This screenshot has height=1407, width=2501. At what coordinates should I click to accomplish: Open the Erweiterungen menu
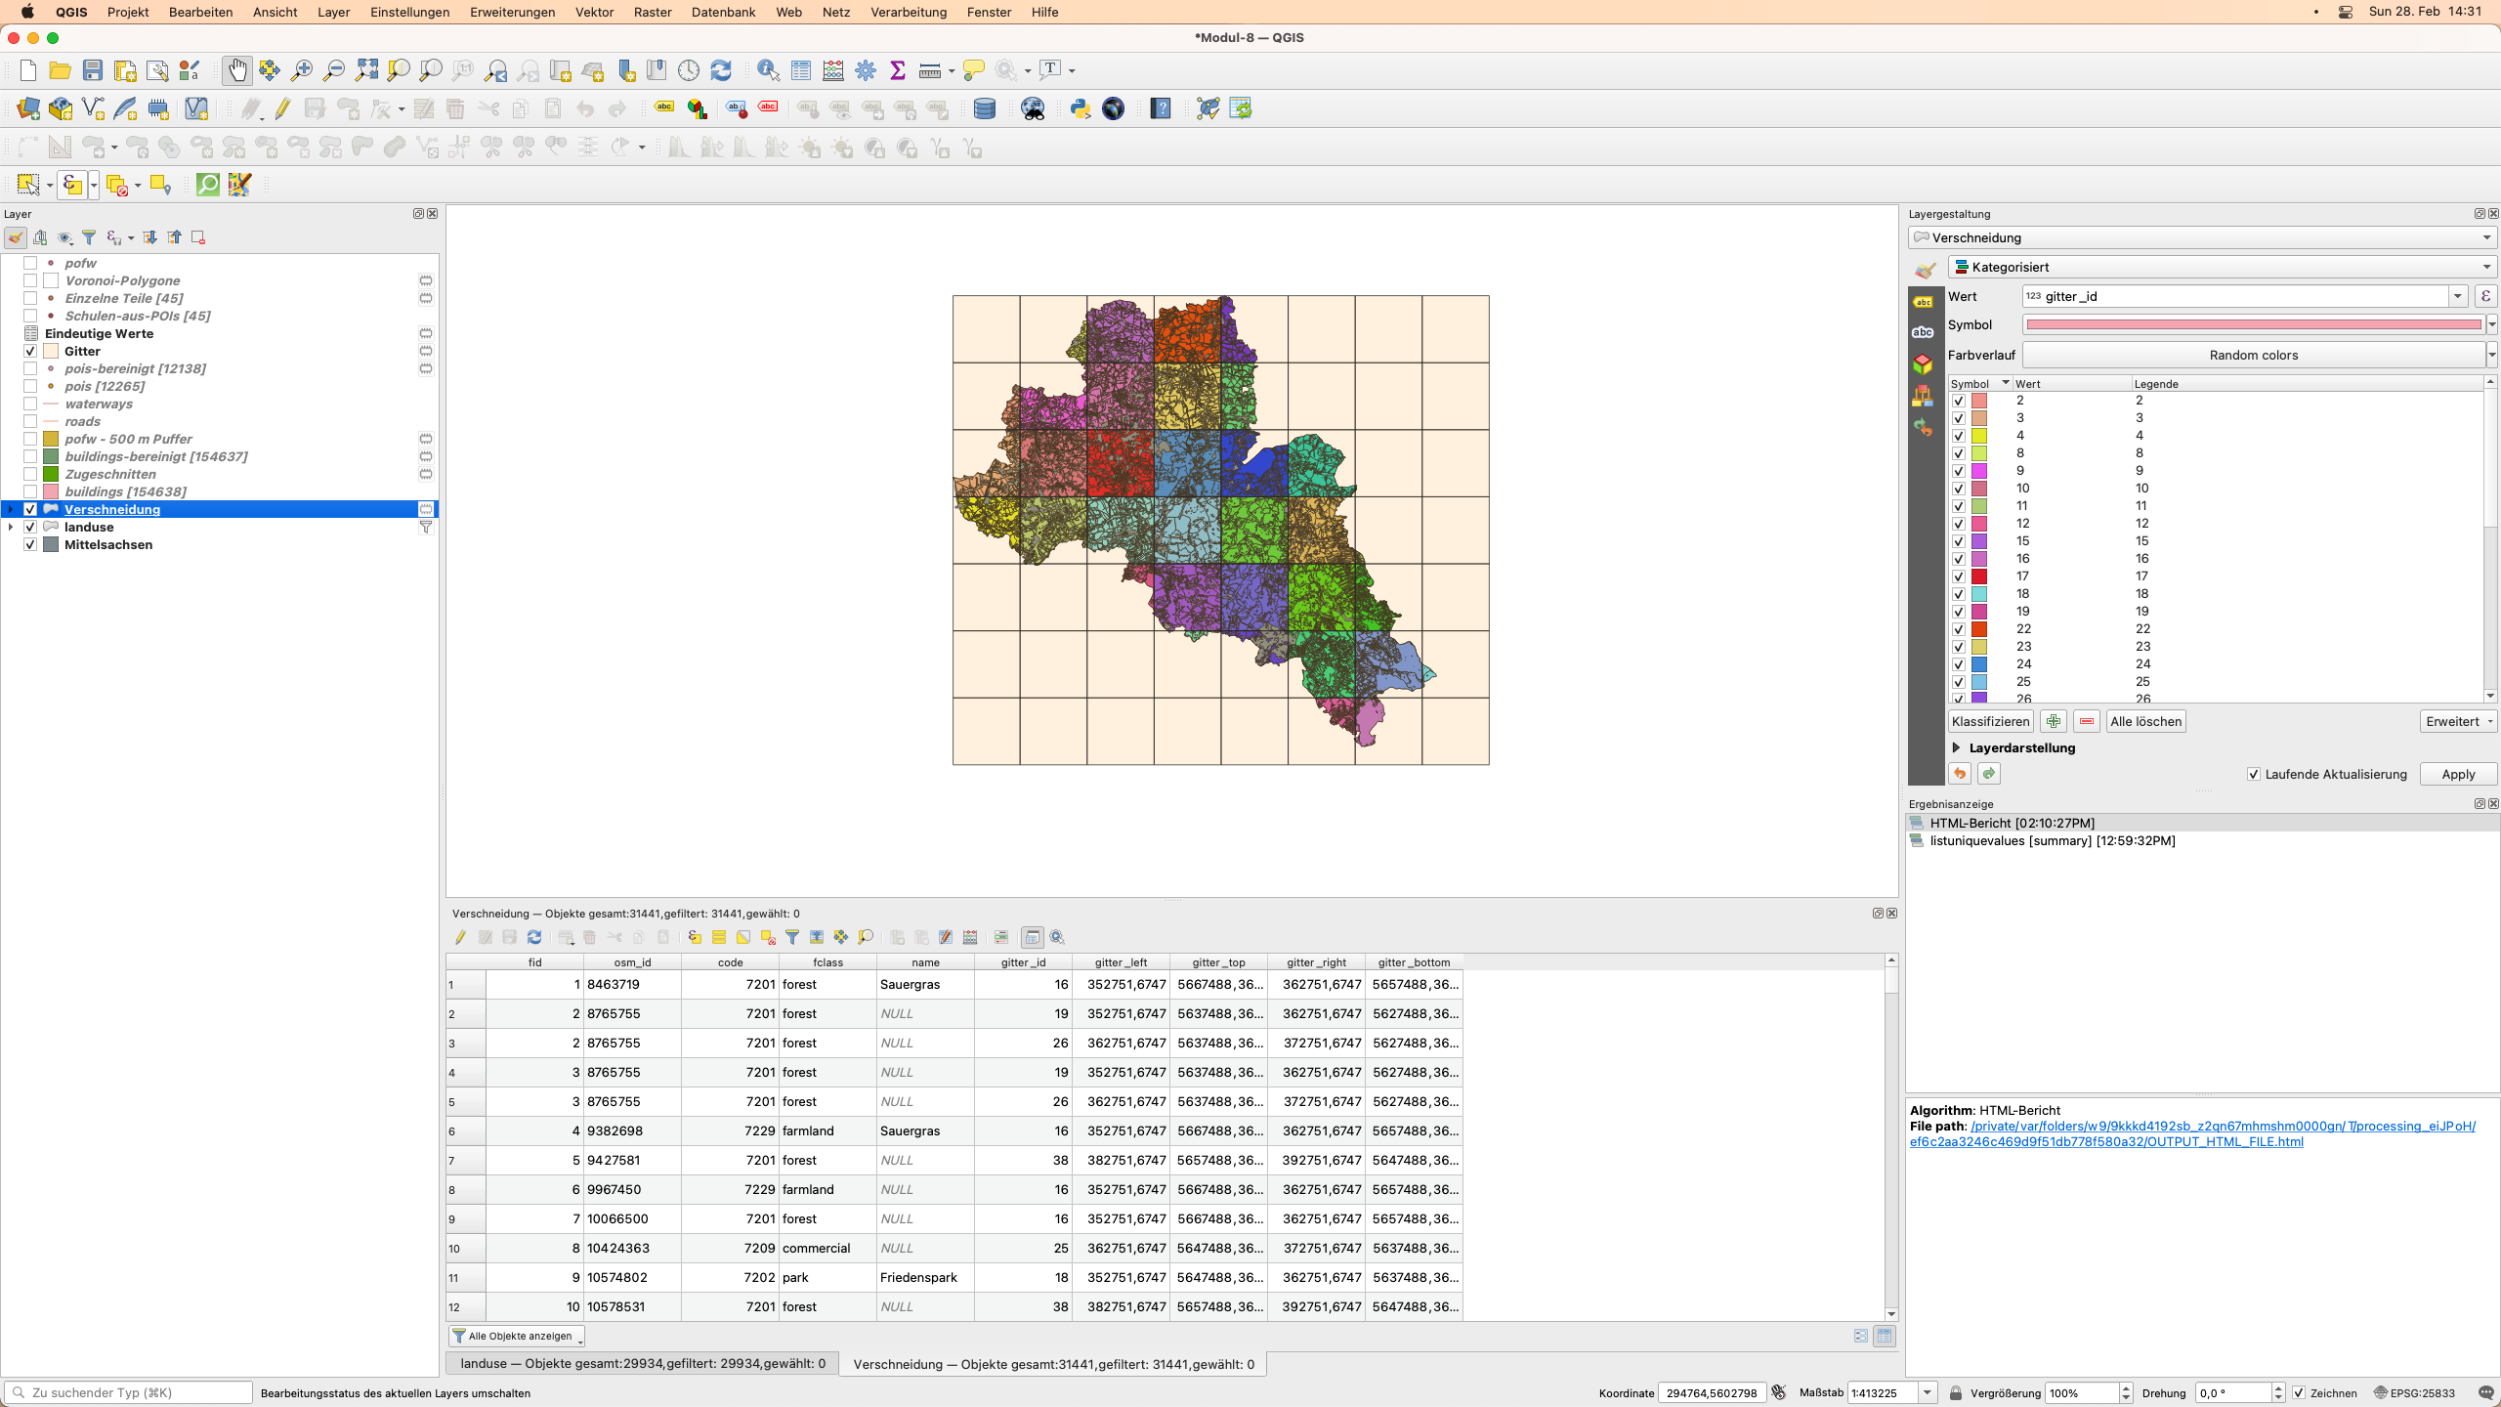click(x=512, y=12)
